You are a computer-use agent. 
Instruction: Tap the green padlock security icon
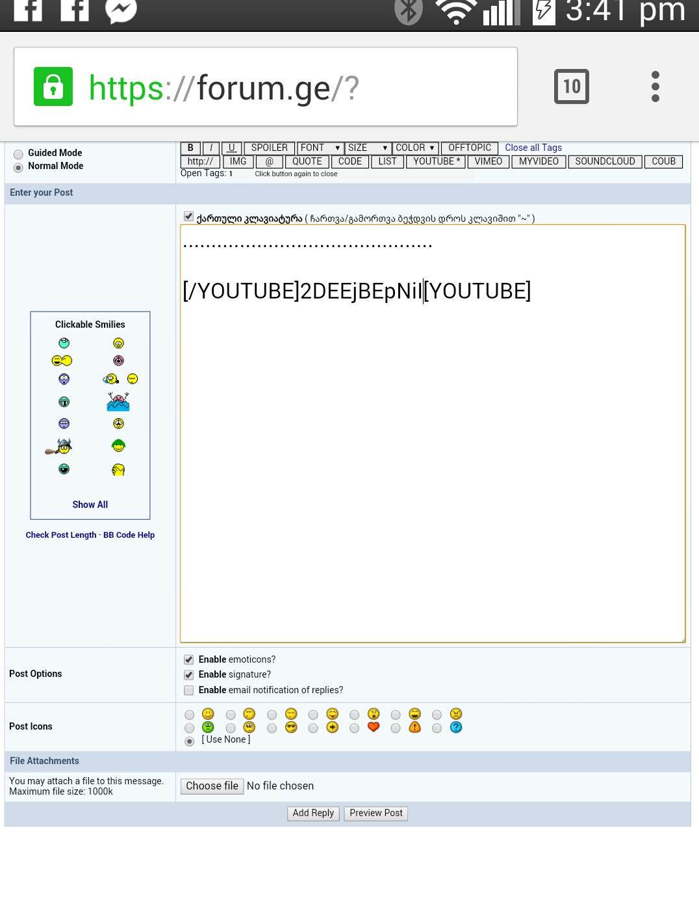point(53,86)
